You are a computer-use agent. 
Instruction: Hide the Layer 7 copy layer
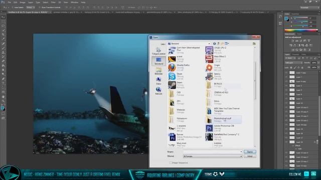286,72
